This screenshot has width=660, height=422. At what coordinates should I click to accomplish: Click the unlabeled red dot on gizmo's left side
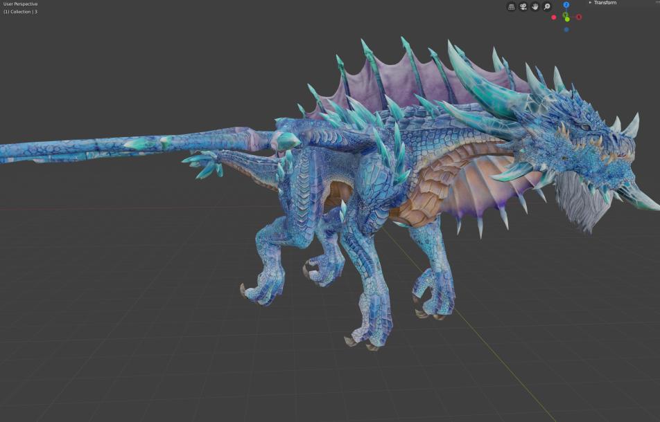553,17
